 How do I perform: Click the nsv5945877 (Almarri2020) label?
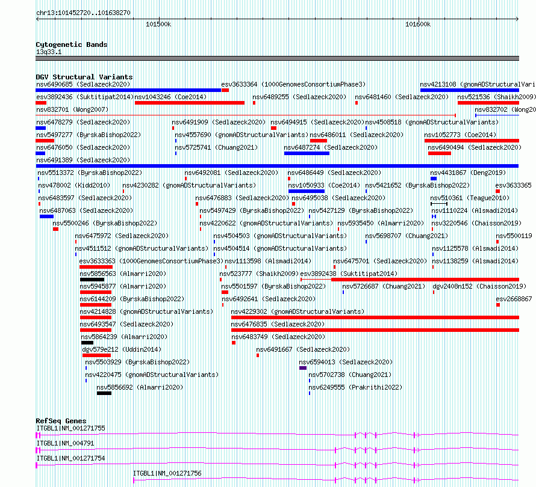pos(123,286)
